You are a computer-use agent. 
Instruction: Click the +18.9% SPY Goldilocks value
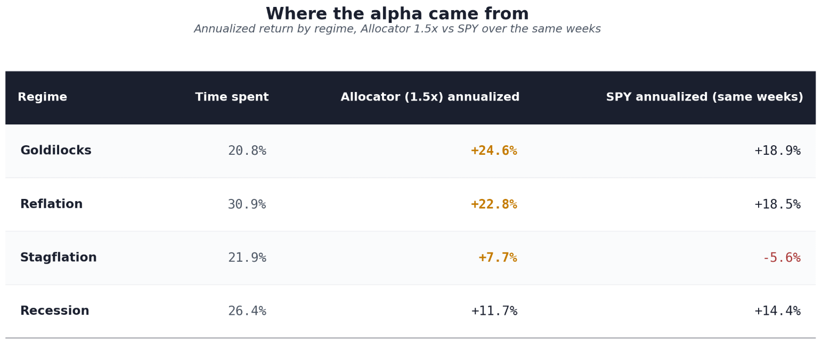click(x=778, y=151)
